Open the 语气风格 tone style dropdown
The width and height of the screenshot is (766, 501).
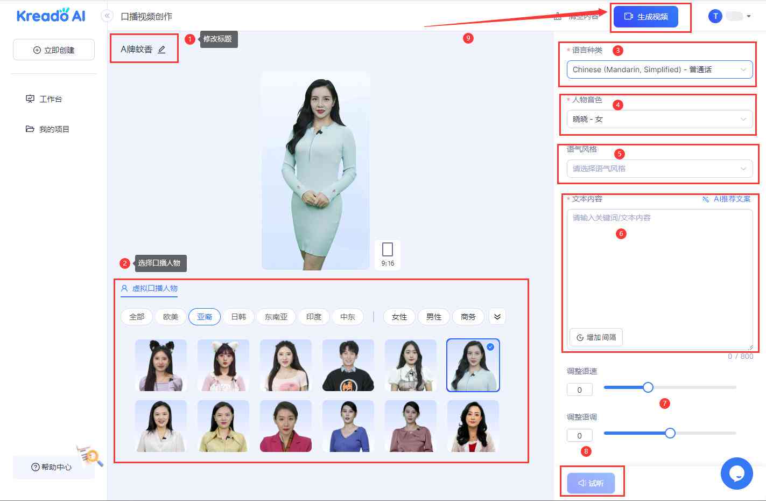[x=659, y=169]
